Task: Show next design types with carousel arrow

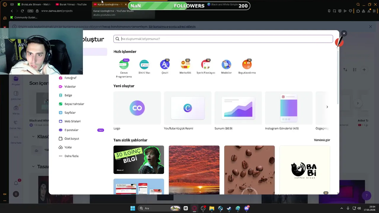Action: (327, 107)
